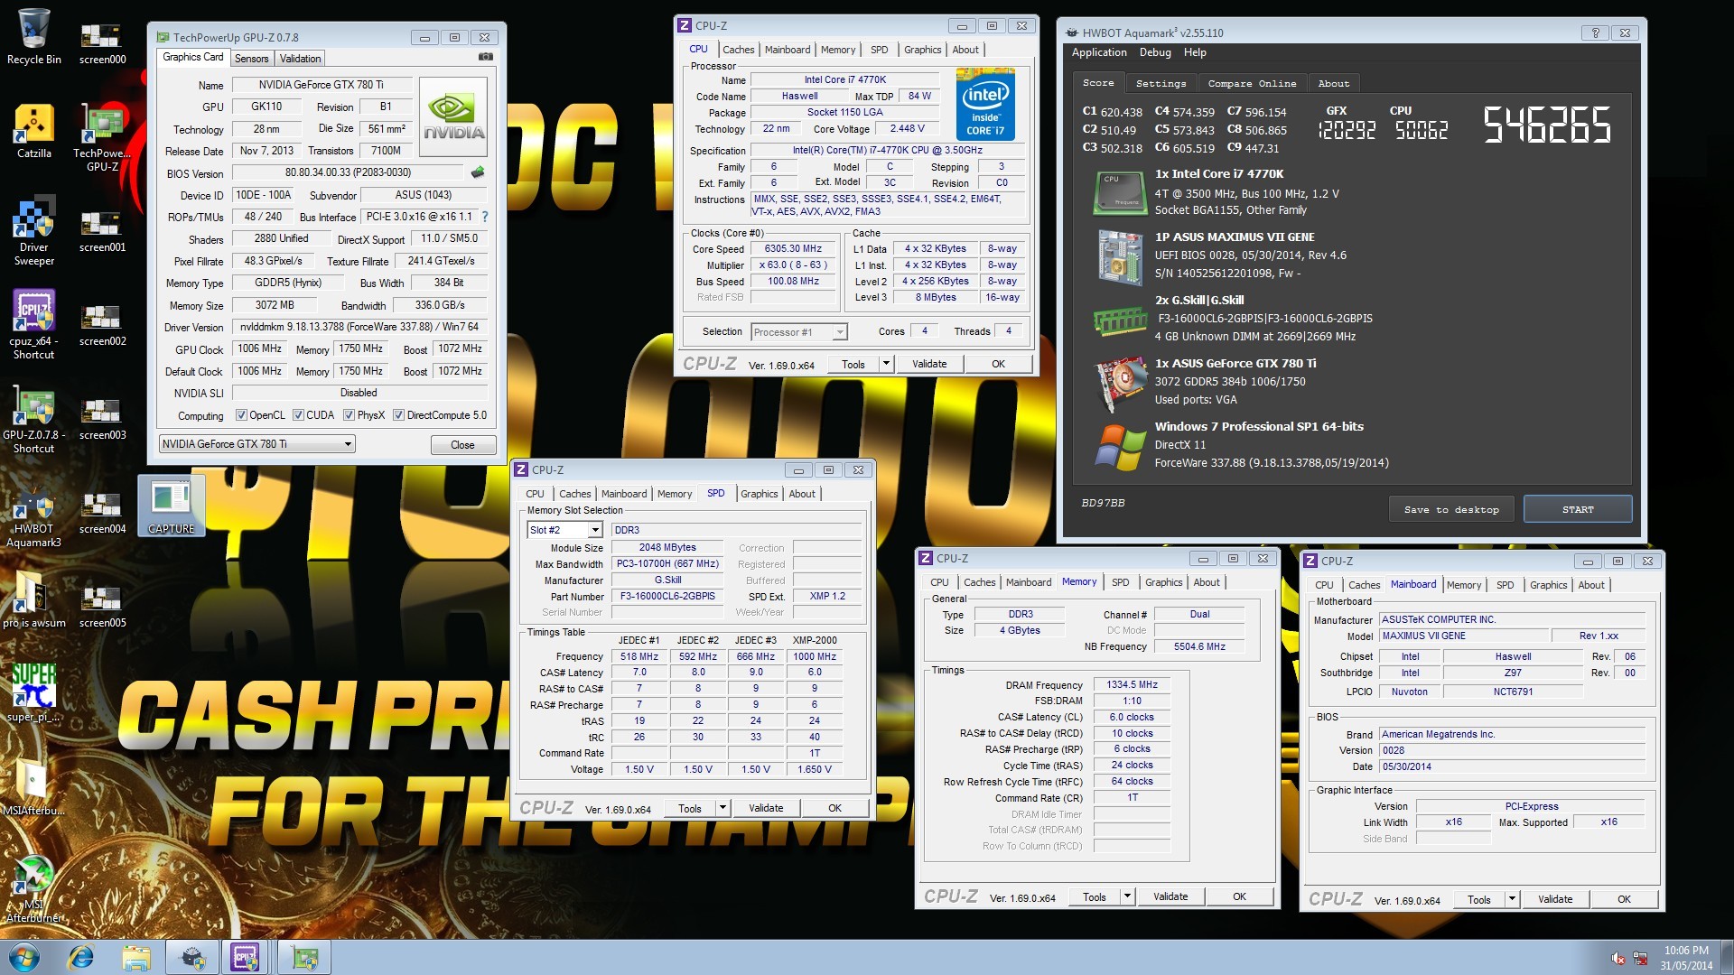
Task: Open the cpuz_x64 Shortcut desktop icon
Action: (34, 325)
